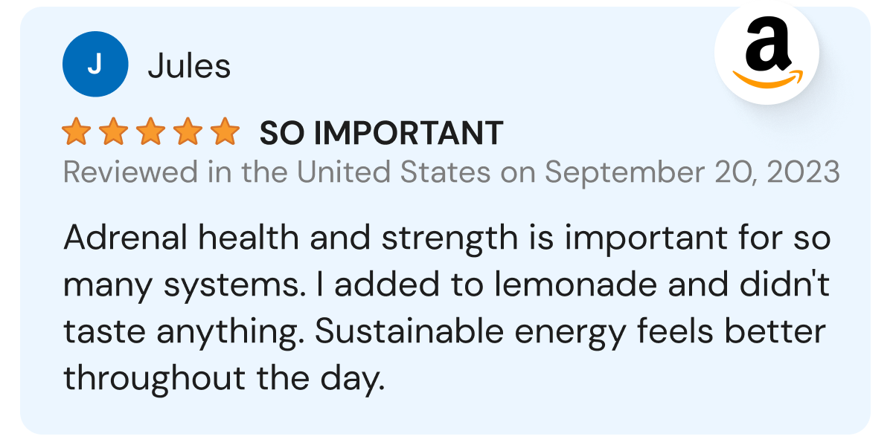Click the text throughout the day
This screenshot has height=442, width=893.
[225, 379]
